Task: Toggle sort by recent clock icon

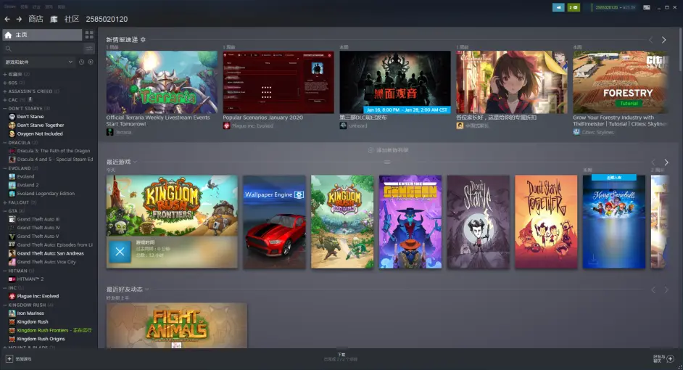Action: [81, 62]
